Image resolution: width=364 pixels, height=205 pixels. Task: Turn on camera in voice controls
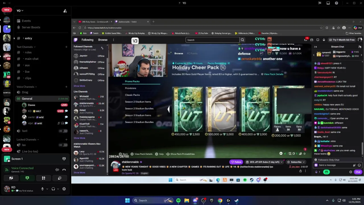coord(11,178)
